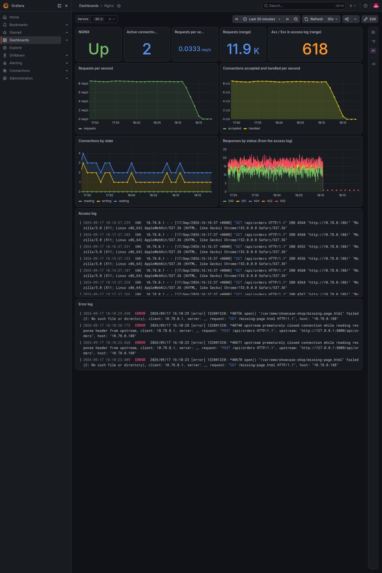Open log line menu for 18:18:37.239 entry

[x=80, y=223]
